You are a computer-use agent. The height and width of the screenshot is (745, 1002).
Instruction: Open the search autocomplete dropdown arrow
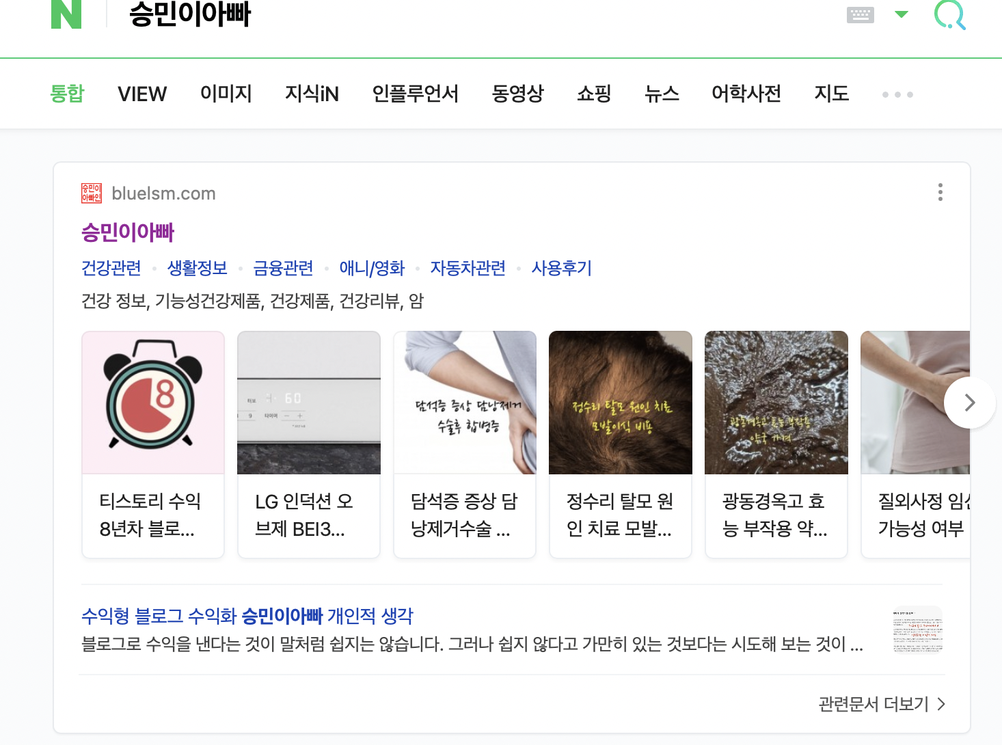click(902, 14)
